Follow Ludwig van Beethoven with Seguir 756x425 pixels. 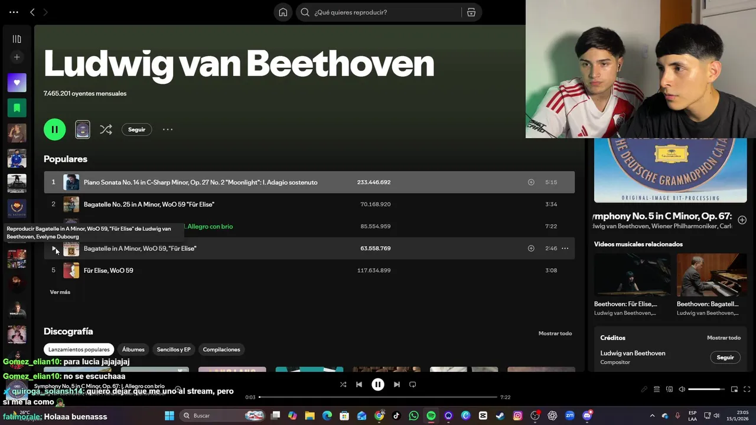[136, 129]
